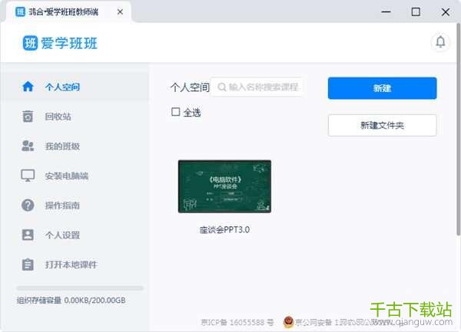Click the 个人设置 profile icon

click(28, 235)
